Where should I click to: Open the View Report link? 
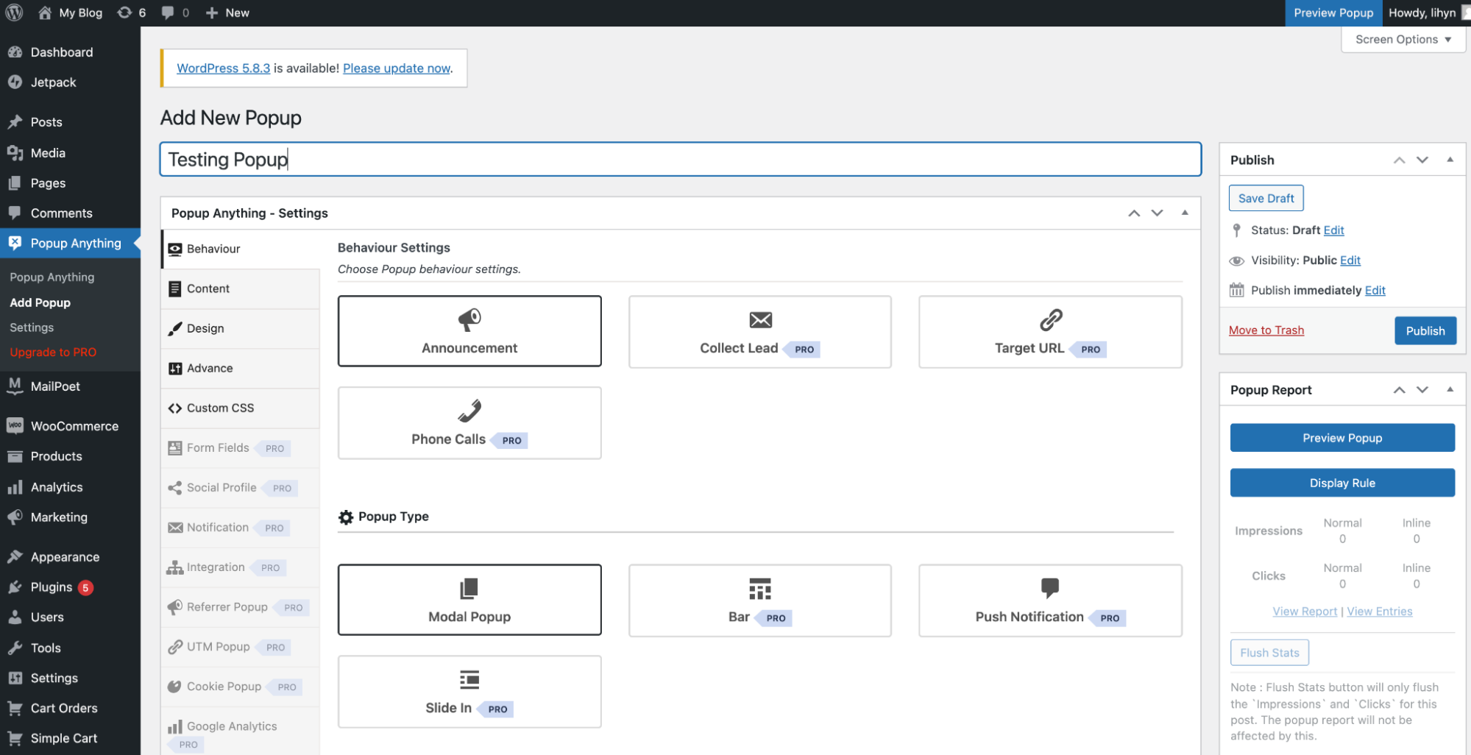tap(1305, 612)
